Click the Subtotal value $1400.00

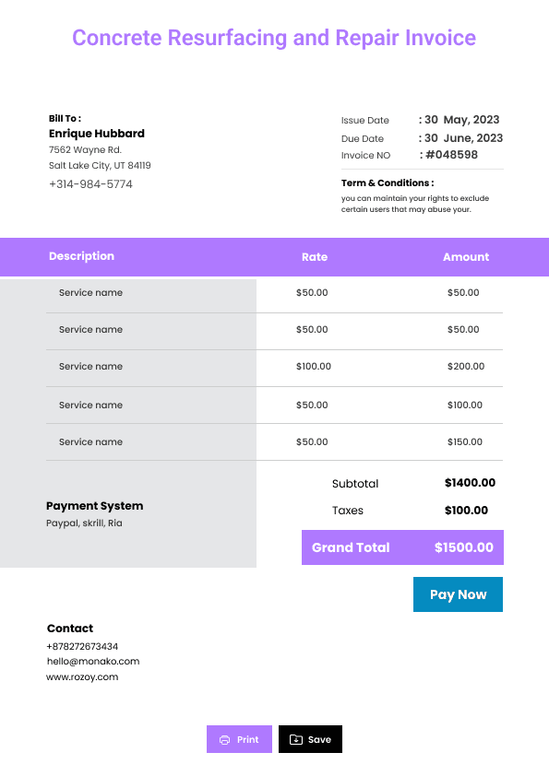(471, 483)
